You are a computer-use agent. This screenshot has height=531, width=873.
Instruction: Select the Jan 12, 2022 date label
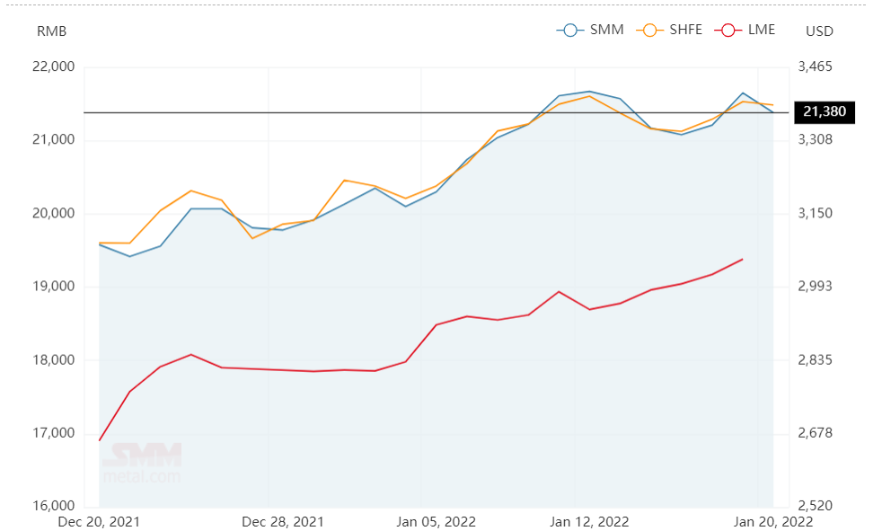589,522
